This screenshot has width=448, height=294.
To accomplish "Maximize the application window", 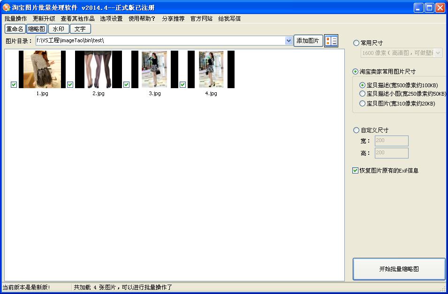I will click(x=429, y=8).
